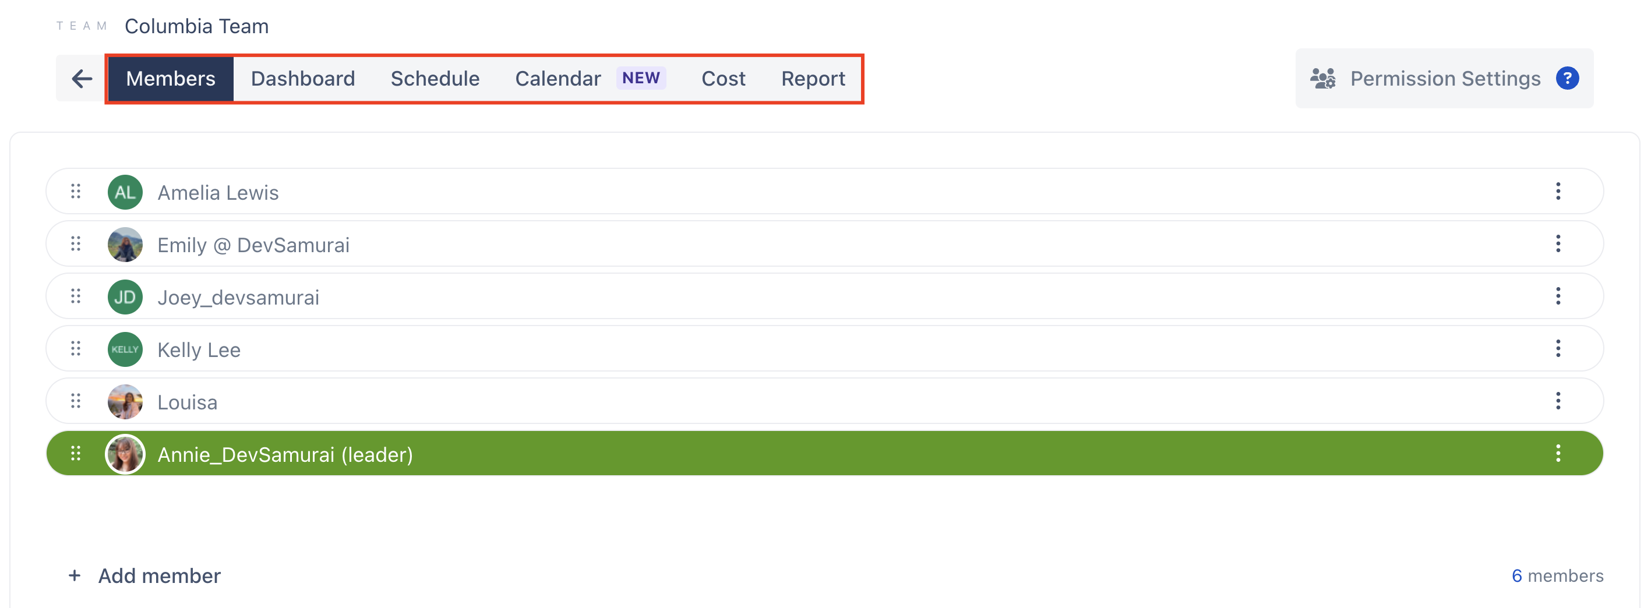1644x608 pixels.
Task: Expand the three-dot menu for Louisa
Action: click(x=1558, y=401)
